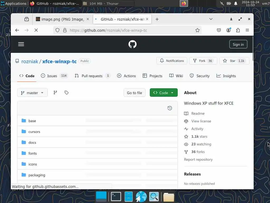This screenshot has width=270, height=203.
Task: Open the 36 forks link
Action: pos(198,152)
